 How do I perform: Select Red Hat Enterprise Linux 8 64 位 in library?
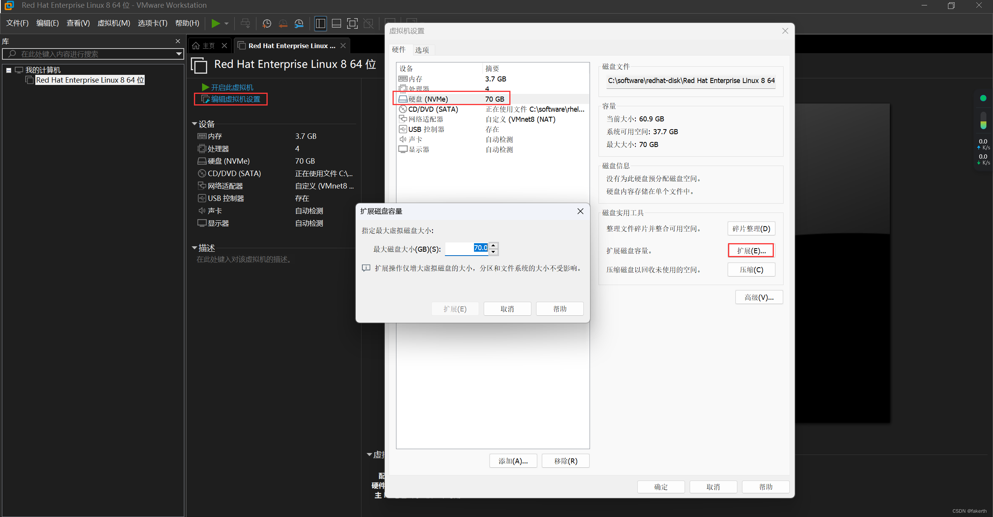tap(90, 80)
